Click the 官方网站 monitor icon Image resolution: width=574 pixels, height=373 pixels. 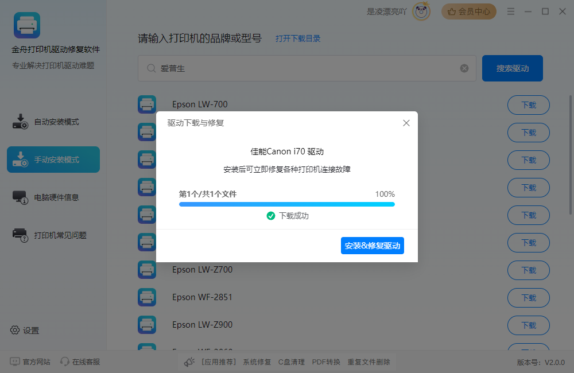pos(15,362)
